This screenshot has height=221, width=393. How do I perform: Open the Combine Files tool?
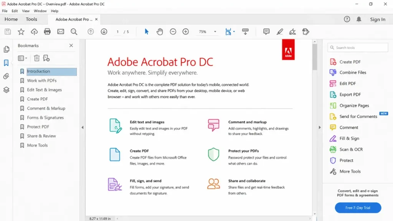[348, 73]
